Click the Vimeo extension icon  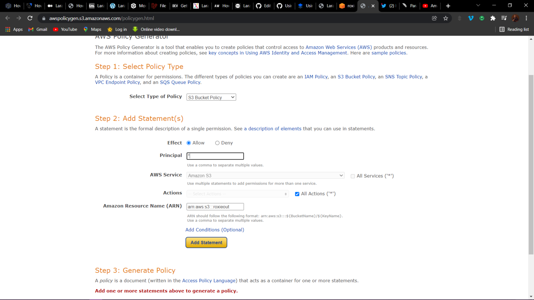470,18
